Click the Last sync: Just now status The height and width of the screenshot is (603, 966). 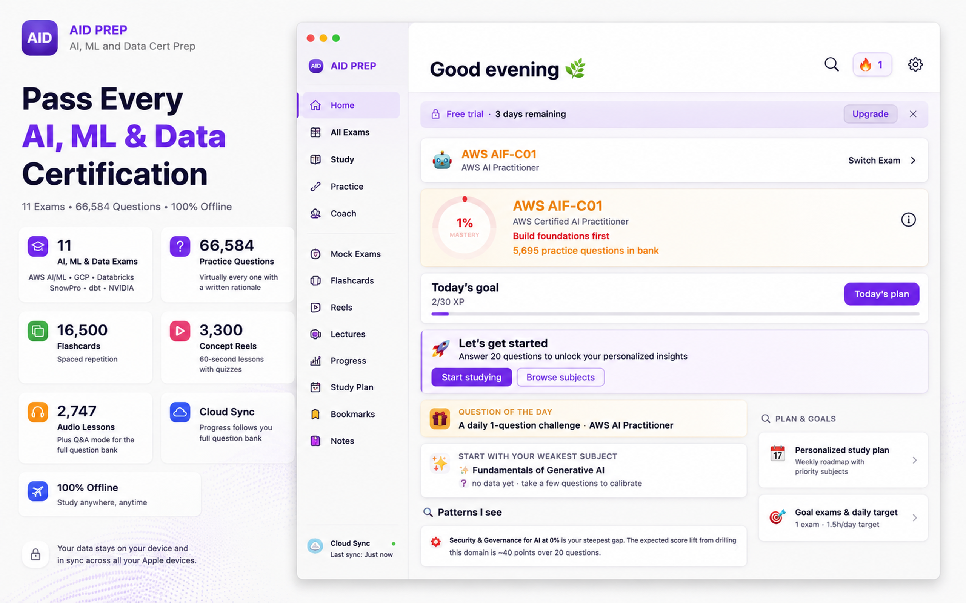point(361,555)
